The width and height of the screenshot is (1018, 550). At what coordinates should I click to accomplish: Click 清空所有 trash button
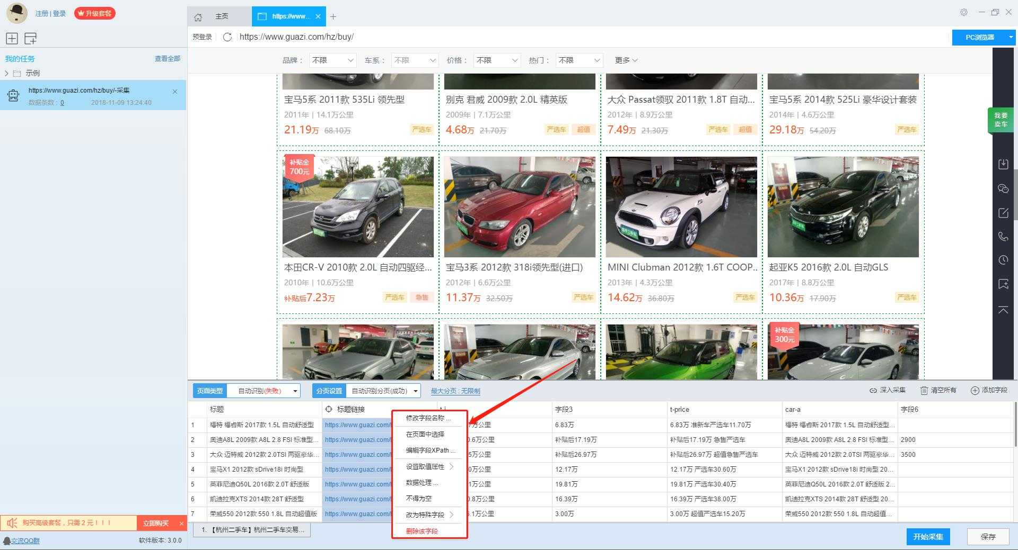point(938,390)
